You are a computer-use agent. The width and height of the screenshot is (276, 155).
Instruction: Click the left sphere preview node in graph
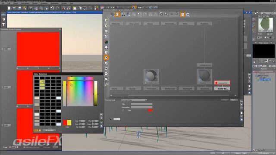tap(151, 77)
